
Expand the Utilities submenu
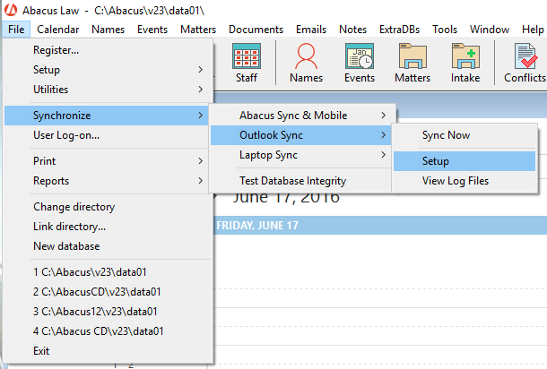coord(106,90)
